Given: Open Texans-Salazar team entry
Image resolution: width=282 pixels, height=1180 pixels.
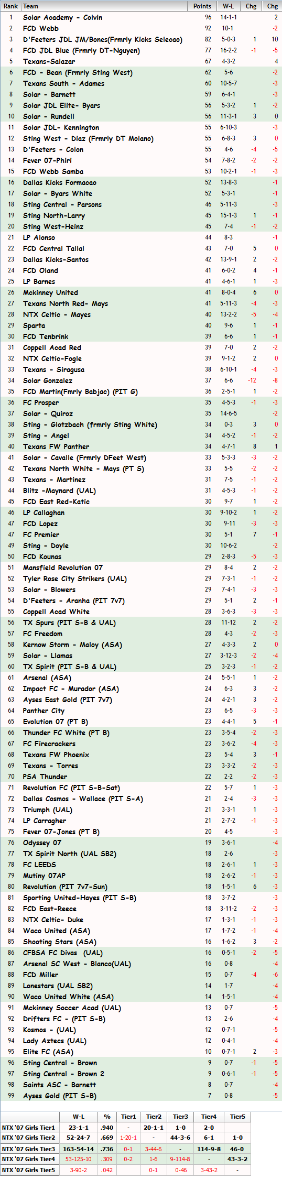Looking at the screenshot, I should pyautogui.click(x=141, y=61).
